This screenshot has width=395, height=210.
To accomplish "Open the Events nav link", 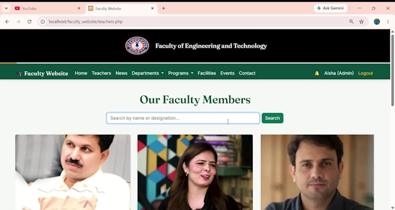I will (x=227, y=73).
